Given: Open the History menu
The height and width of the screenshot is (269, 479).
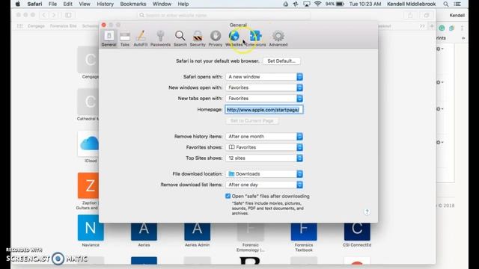Looking at the screenshot, I should tap(105, 4).
